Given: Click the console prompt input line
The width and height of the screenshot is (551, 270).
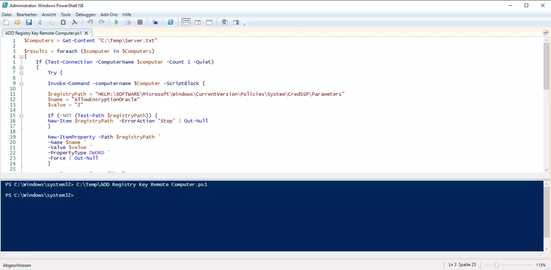Looking at the screenshot, I should [143, 195].
